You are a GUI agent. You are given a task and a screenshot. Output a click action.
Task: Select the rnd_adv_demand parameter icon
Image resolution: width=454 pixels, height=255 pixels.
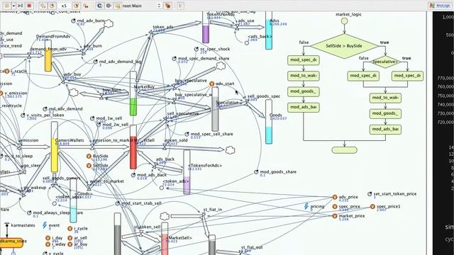pos(45,109)
